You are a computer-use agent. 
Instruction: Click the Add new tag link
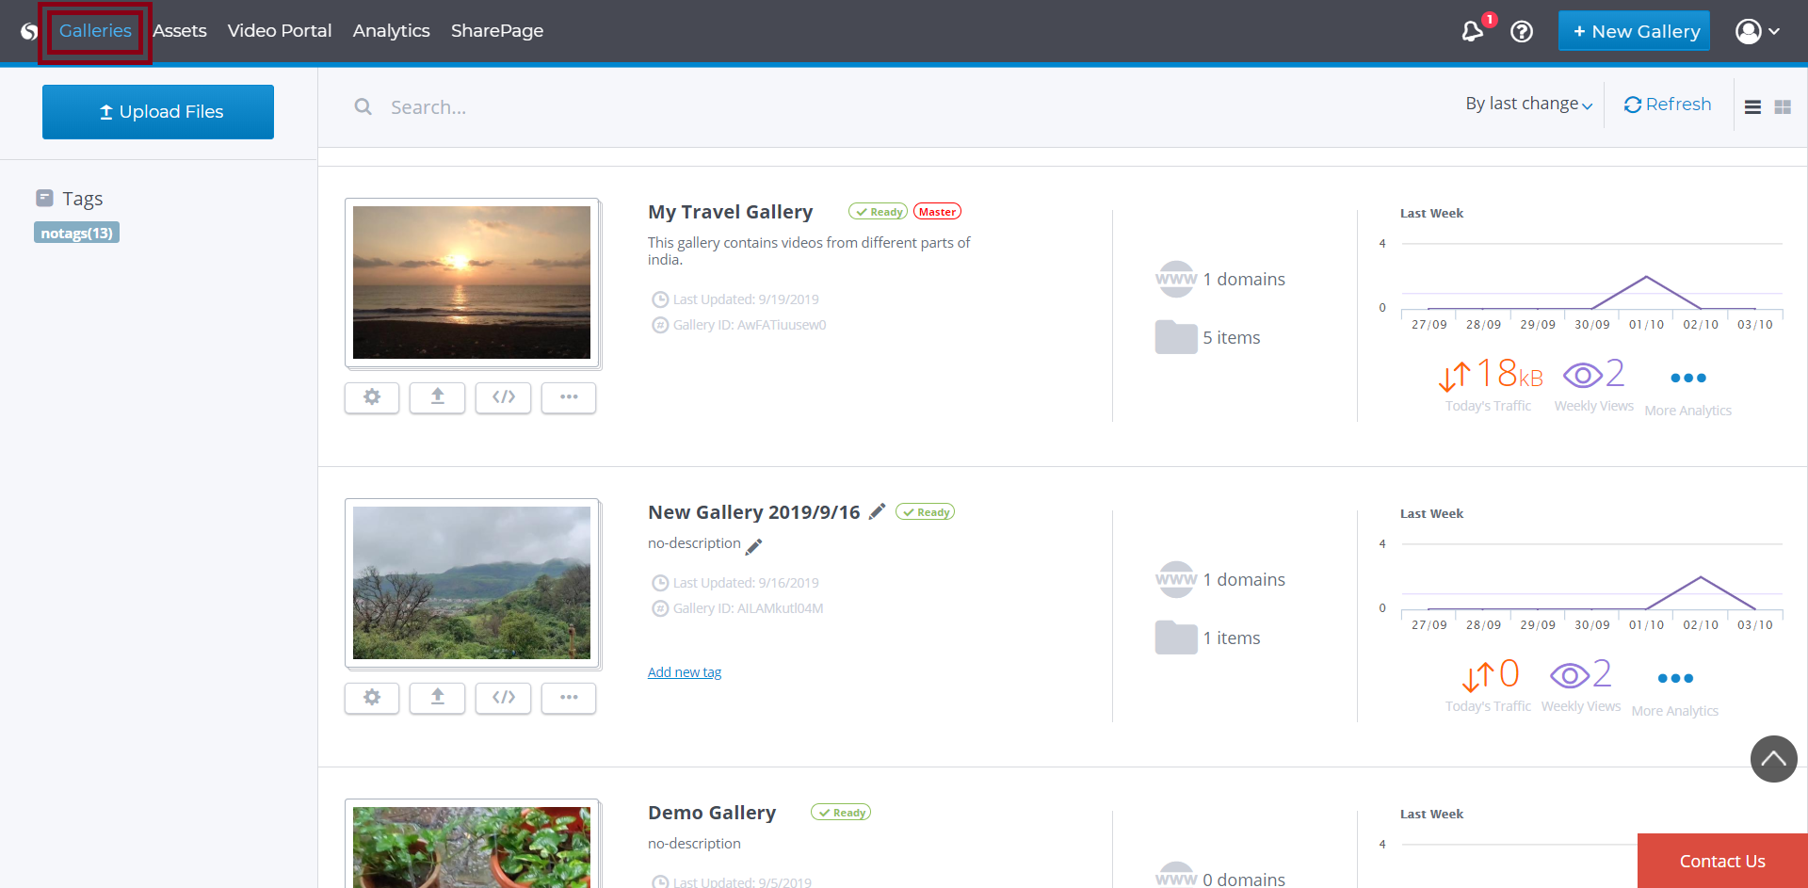(685, 672)
